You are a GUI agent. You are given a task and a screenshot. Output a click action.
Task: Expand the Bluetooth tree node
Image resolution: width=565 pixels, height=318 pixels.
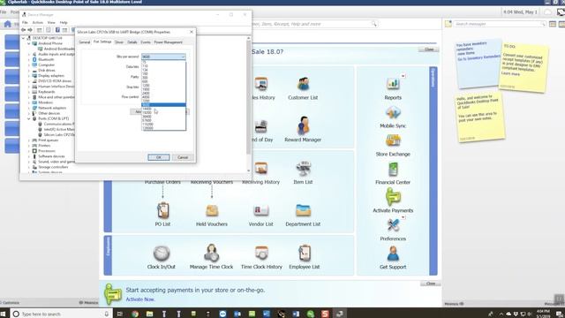click(x=29, y=59)
